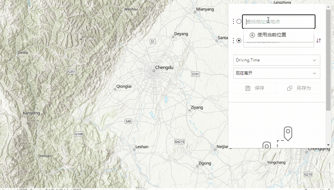The image size is (334, 190).
Task: Click the Shimian label on the map
Action: click(x=45, y=156)
